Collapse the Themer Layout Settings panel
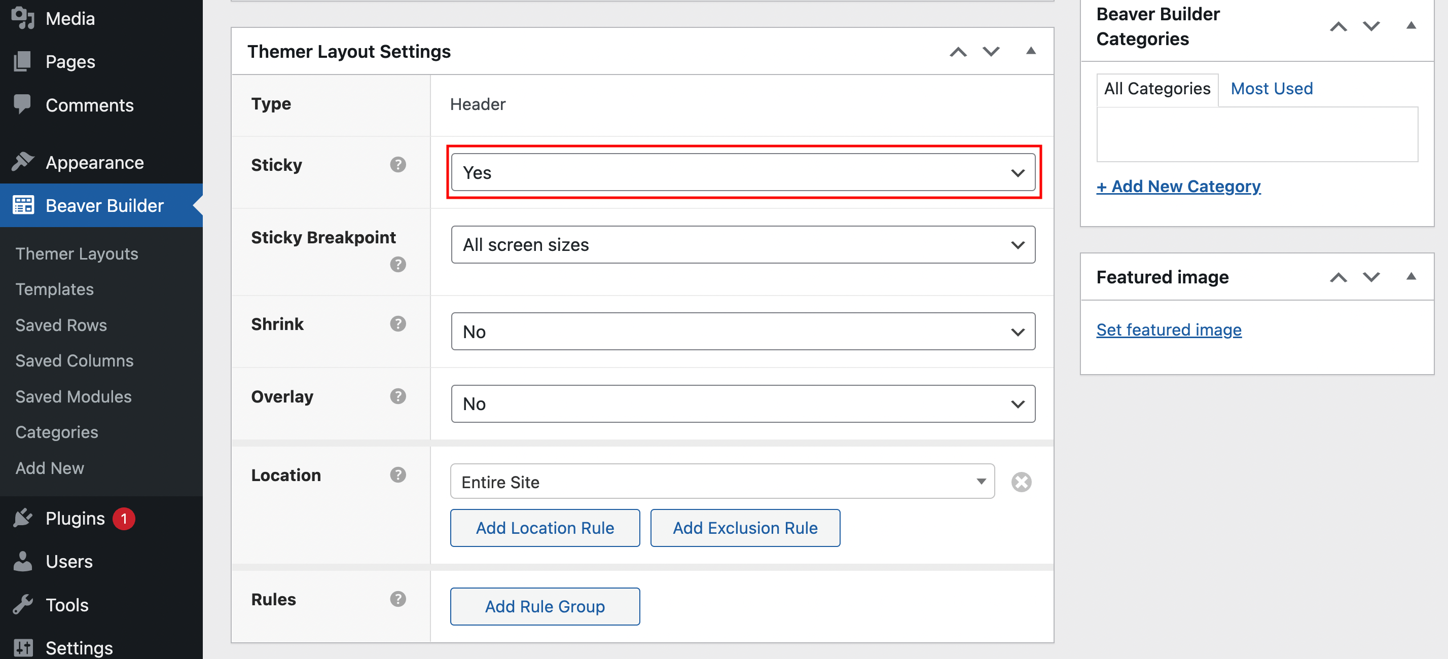 (1030, 51)
